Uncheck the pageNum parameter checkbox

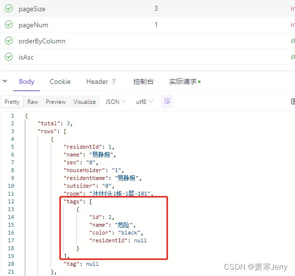tap(9, 25)
